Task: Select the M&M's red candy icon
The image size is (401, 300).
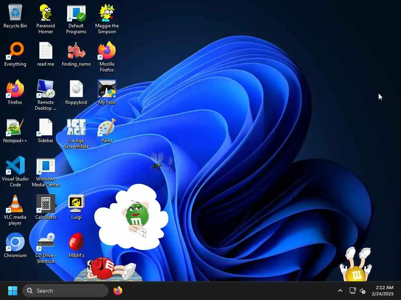Action: 76,246
